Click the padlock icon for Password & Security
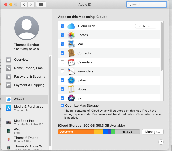The image size is (172, 151). click(x=9, y=77)
